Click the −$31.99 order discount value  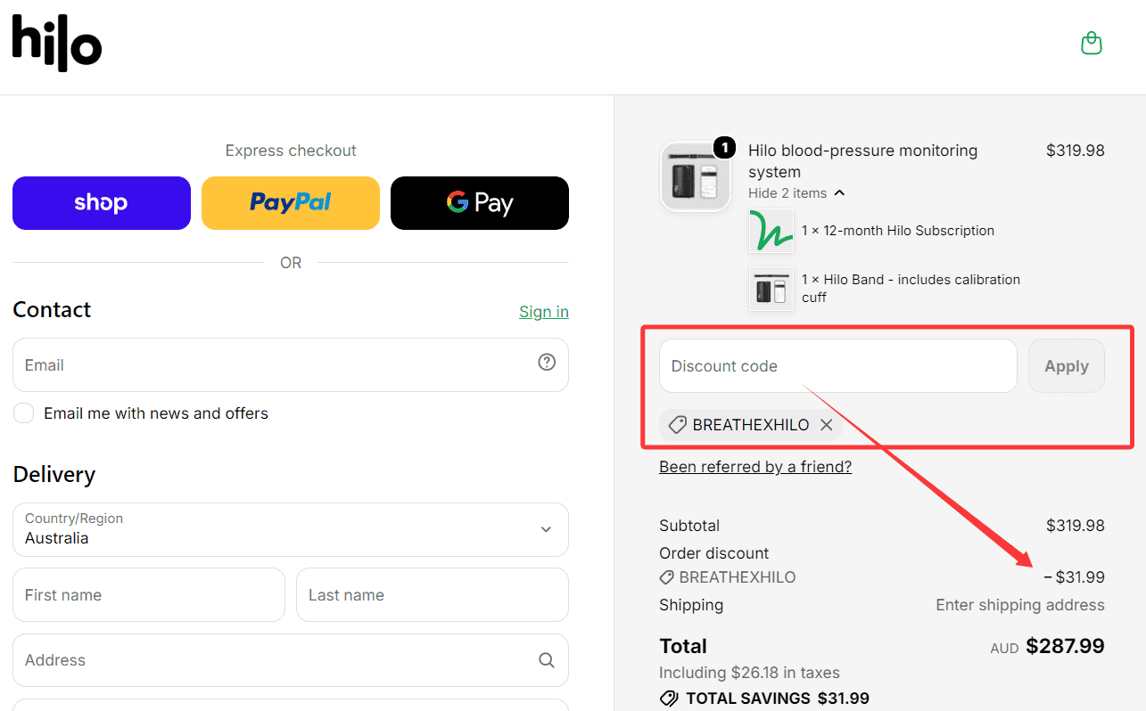pos(1074,577)
